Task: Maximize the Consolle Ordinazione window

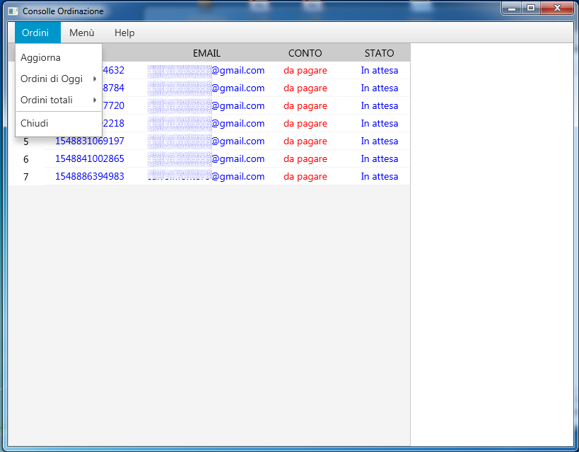Action: [x=531, y=8]
